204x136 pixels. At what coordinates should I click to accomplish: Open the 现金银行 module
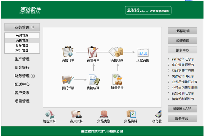coord(22,67)
